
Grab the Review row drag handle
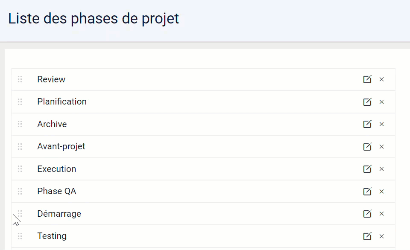point(20,79)
